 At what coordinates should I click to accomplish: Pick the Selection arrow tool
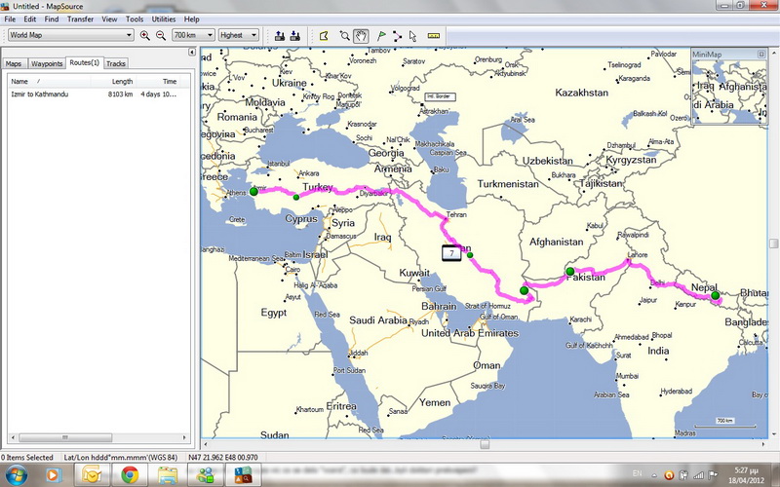[412, 35]
